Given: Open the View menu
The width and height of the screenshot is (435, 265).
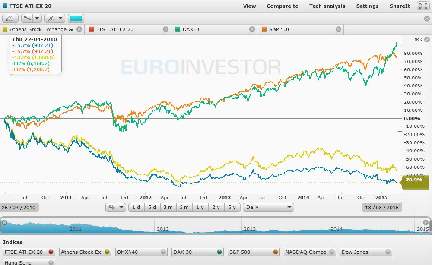Looking at the screenshot, I should point(249,6).
